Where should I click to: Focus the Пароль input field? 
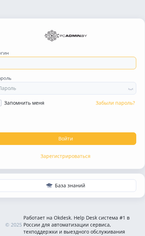click(x=68, y=88)
